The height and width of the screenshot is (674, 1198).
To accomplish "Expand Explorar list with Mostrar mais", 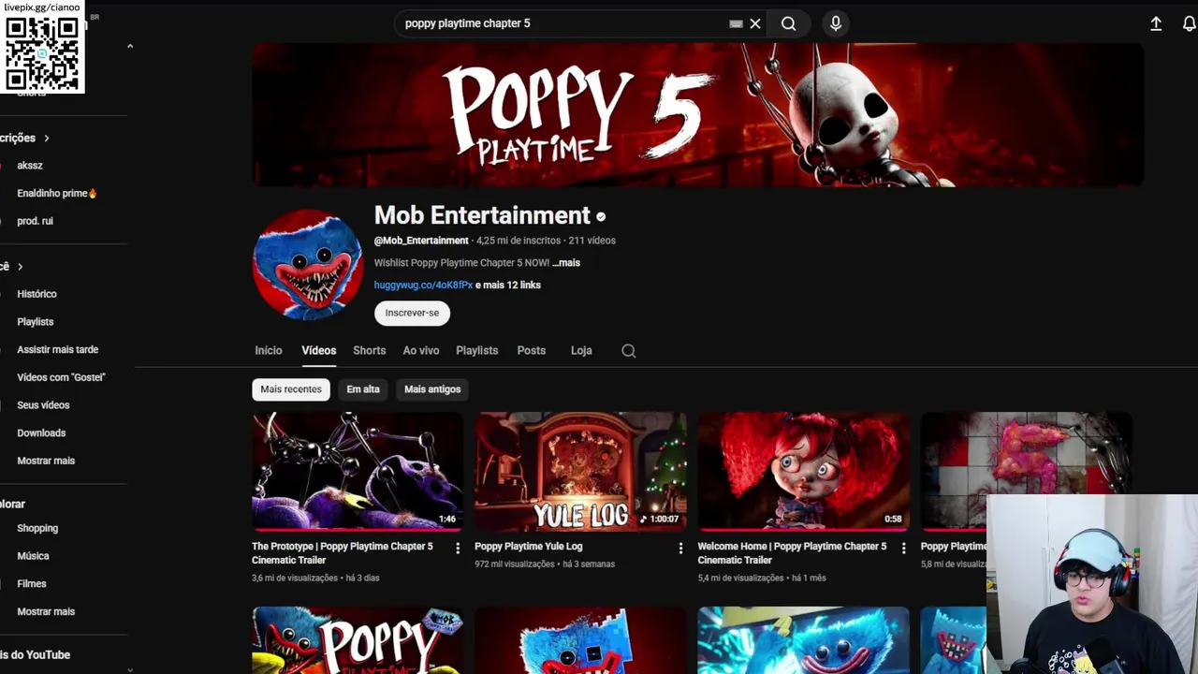I will pyautogui.click(x=46, y=611).
